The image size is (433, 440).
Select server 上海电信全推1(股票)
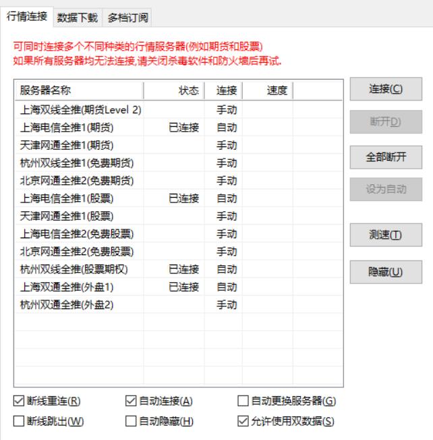[67, 198]
